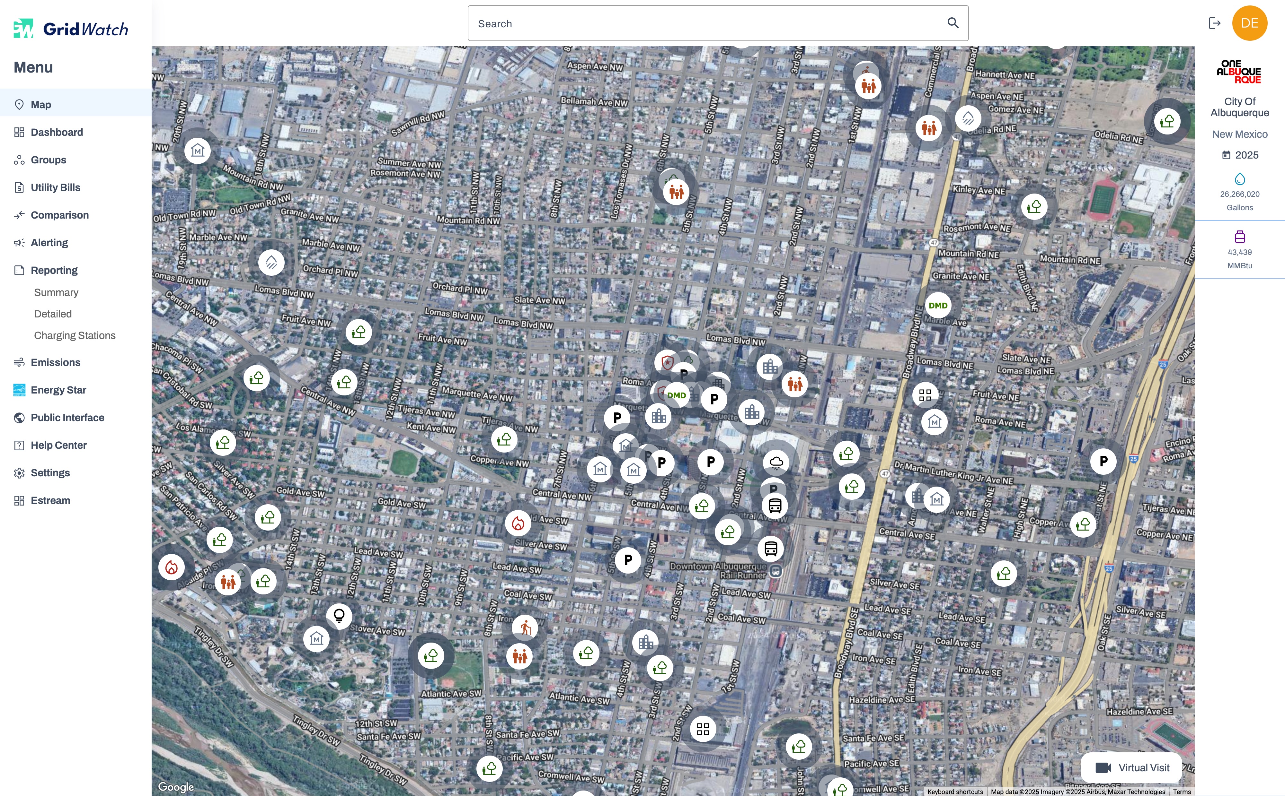Viewport: 1285px width, 796px height.
Task: Click the park marker near Kinley Ave NE
Action: (x=1034, y=206)
